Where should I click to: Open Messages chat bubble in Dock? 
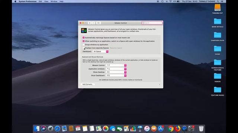coord(112,129)
